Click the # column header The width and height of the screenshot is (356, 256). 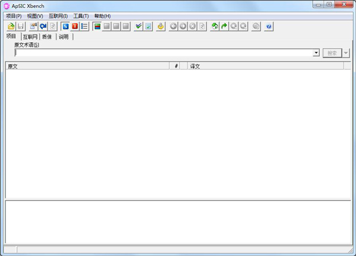pyautogui.click(x=176, y=66)
